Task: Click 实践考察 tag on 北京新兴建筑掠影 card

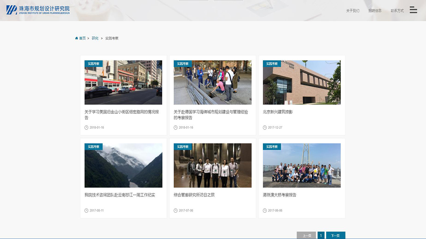Action: coord(272,64)
